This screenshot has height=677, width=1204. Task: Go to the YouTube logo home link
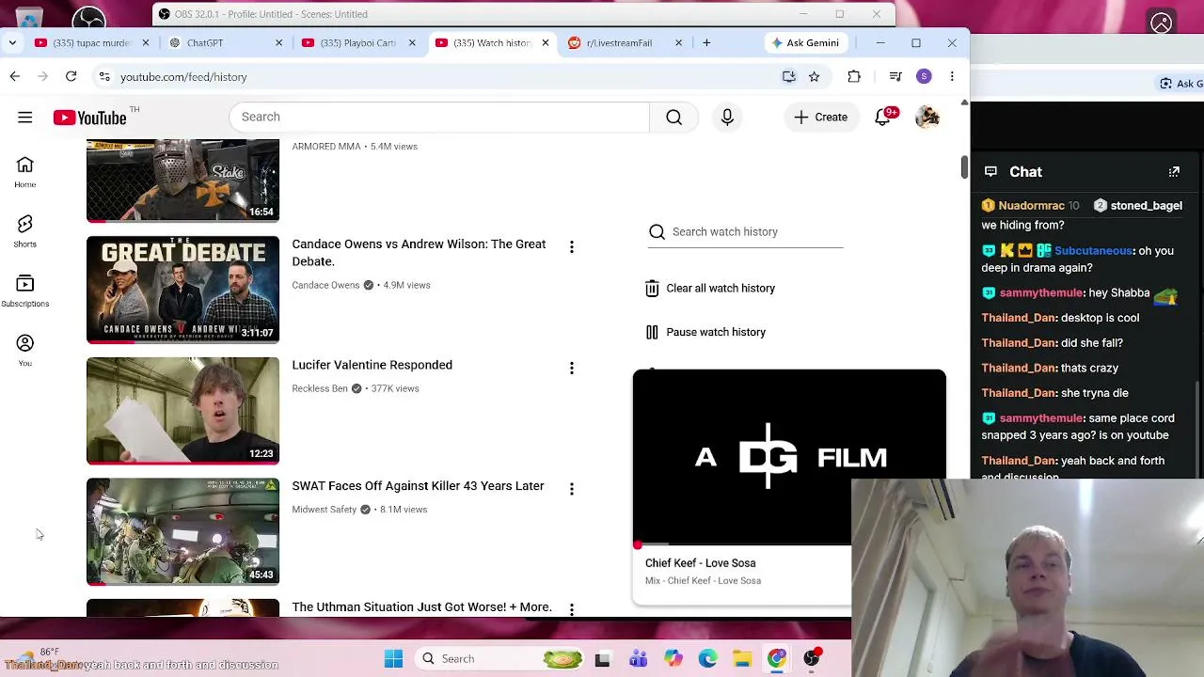point(90,118)
